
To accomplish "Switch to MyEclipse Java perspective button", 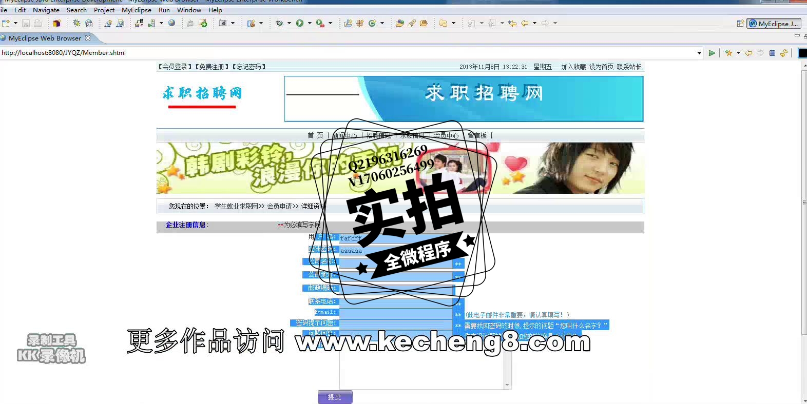I will tap(774, 24).
